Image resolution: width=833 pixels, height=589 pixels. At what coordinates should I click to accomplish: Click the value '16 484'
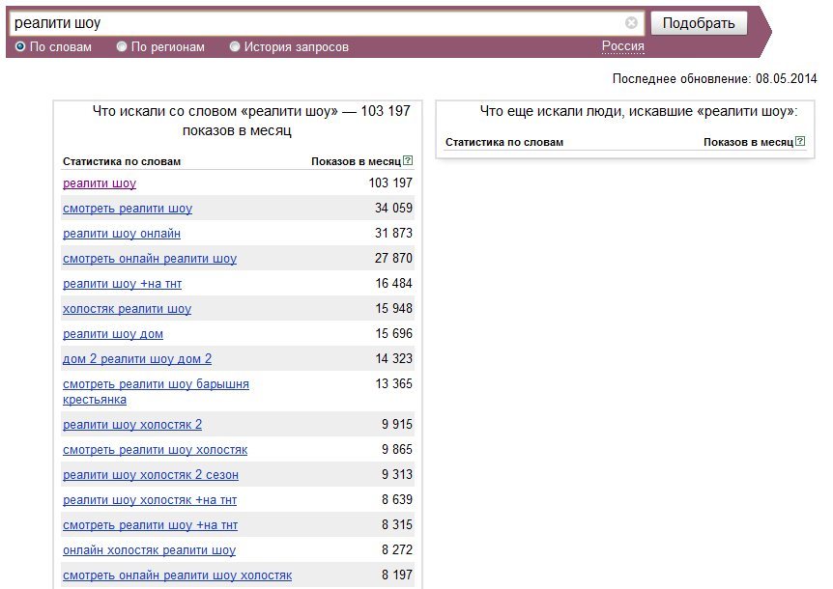pyautogui.click(x=393, y=283)
